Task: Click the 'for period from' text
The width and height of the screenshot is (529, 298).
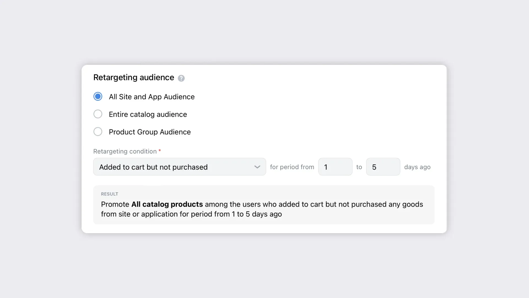Action: point(292,167)
